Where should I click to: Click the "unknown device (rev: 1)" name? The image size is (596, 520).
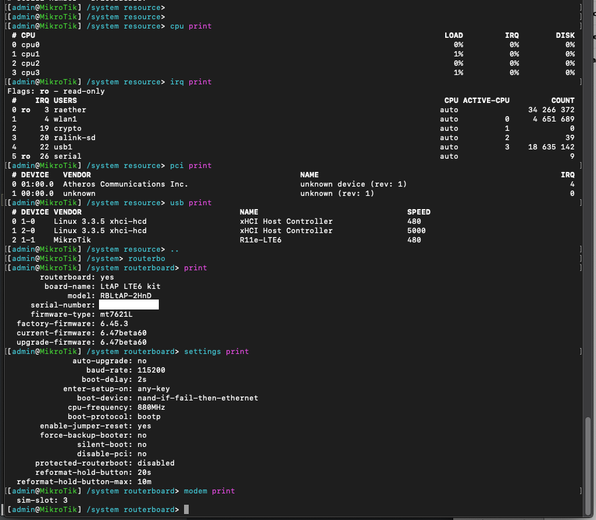(x=353, y=184)
